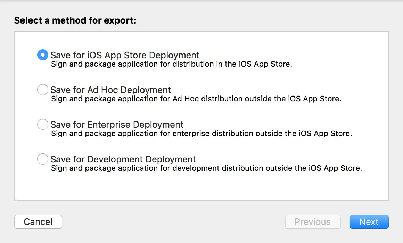Click the 'Select a method for export:' heading
The image size is (403, 243).
click(x=75, y=20)
